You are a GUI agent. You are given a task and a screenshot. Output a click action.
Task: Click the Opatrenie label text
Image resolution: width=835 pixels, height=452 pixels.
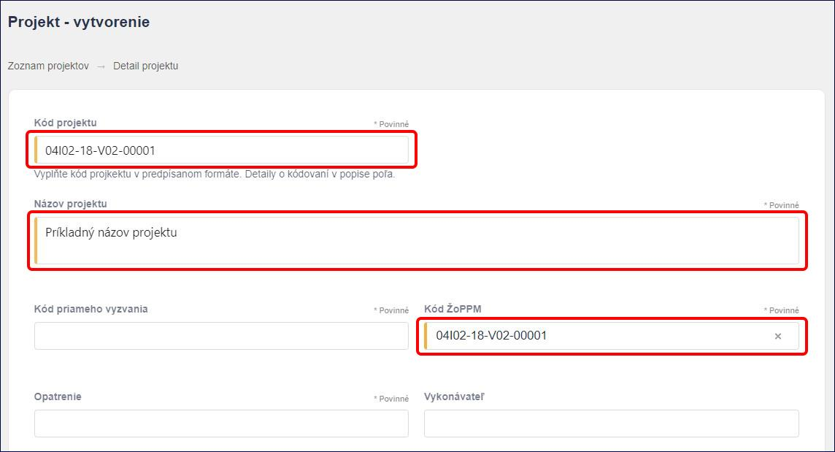click(x=58, y=397)
